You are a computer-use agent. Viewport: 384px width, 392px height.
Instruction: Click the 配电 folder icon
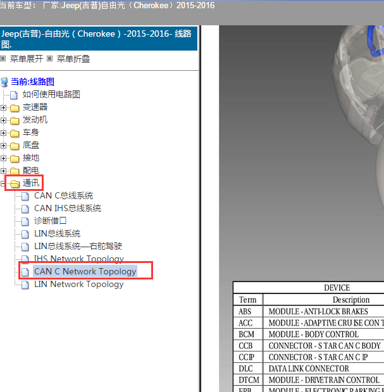tap(15, 171)
